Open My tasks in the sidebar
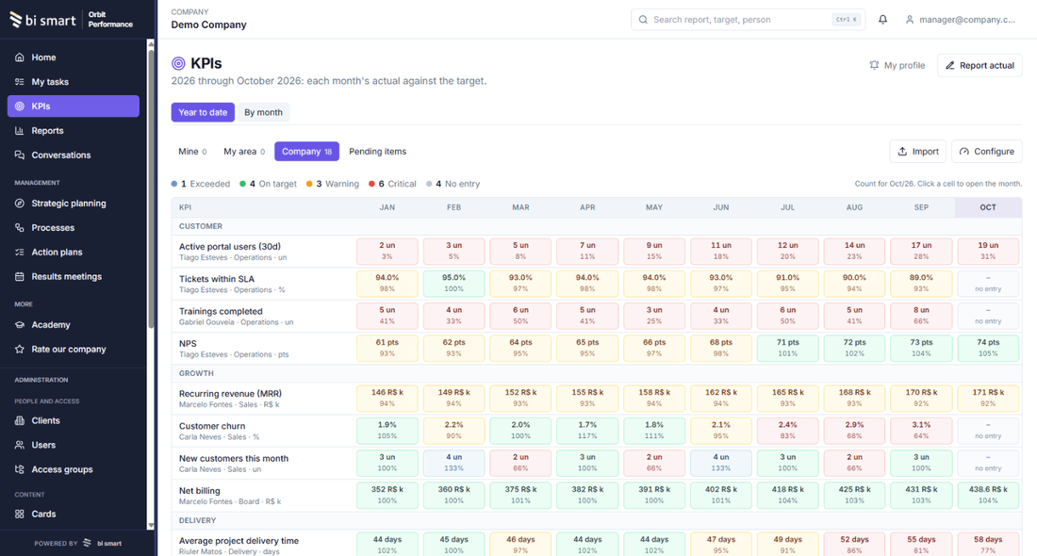The width and height of the screenshot is (1037, 556). (73, 82)
